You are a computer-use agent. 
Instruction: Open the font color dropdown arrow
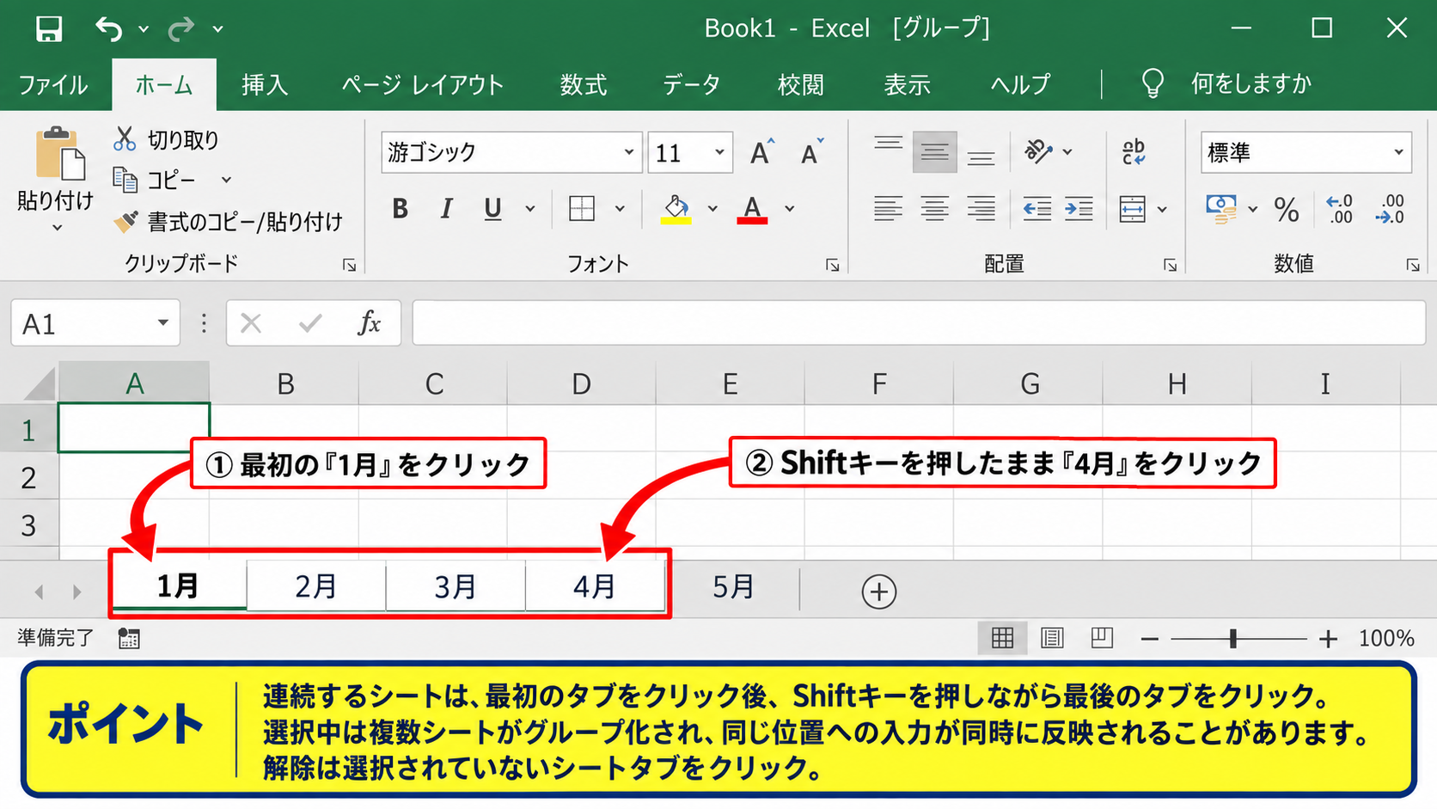(789, 208)
